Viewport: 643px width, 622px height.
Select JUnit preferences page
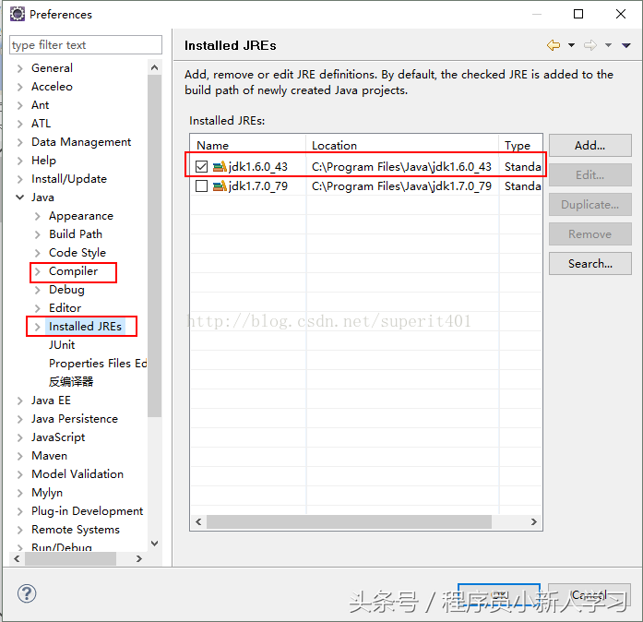click(x=62, y=345)
